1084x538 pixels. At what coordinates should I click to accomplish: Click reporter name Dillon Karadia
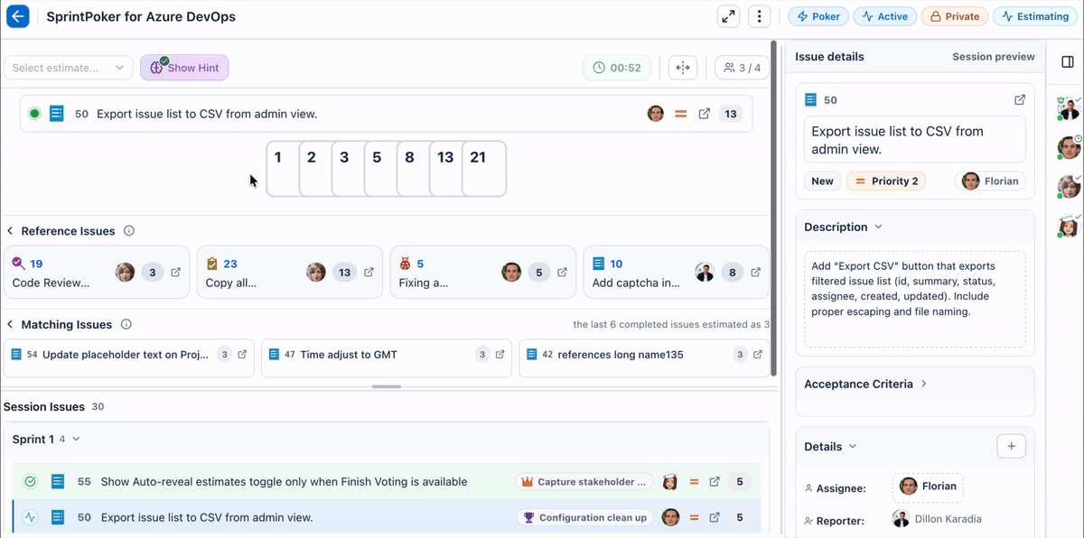948,519
